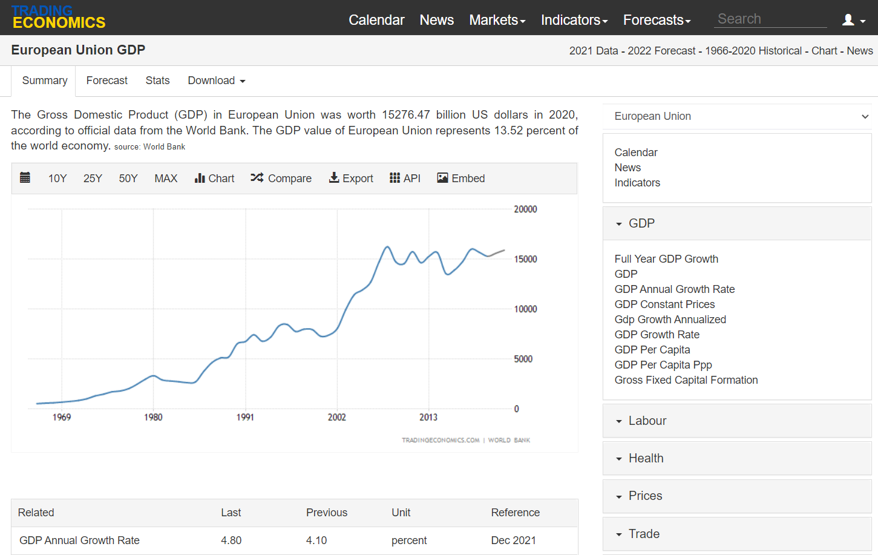
Task: Open the Indicators dropdown in navbar
Action: [574, 20]
